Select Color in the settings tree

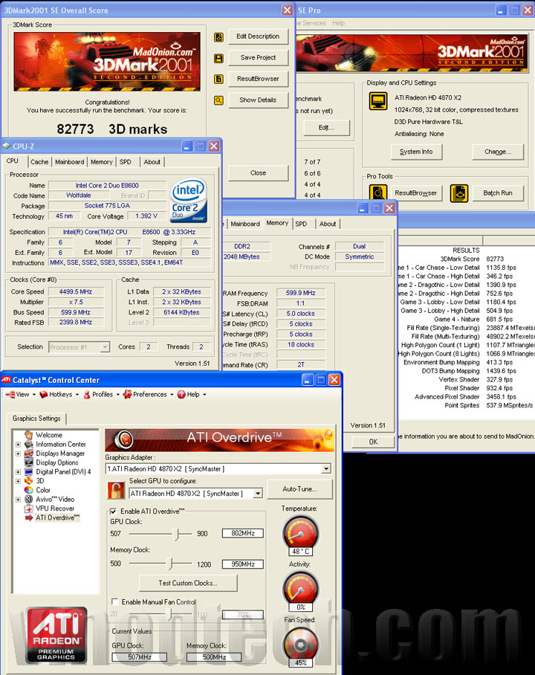pos(43,490)
